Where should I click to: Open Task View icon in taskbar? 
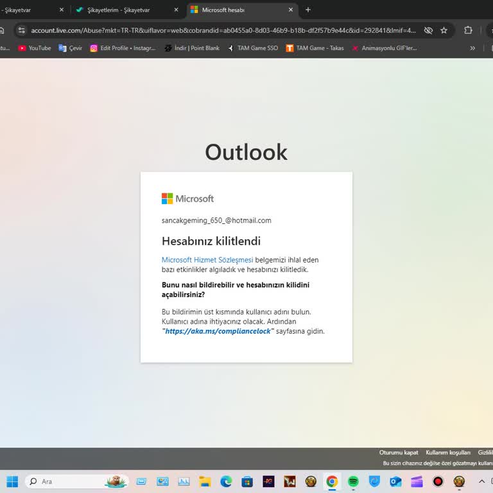[x=141, y=481]
